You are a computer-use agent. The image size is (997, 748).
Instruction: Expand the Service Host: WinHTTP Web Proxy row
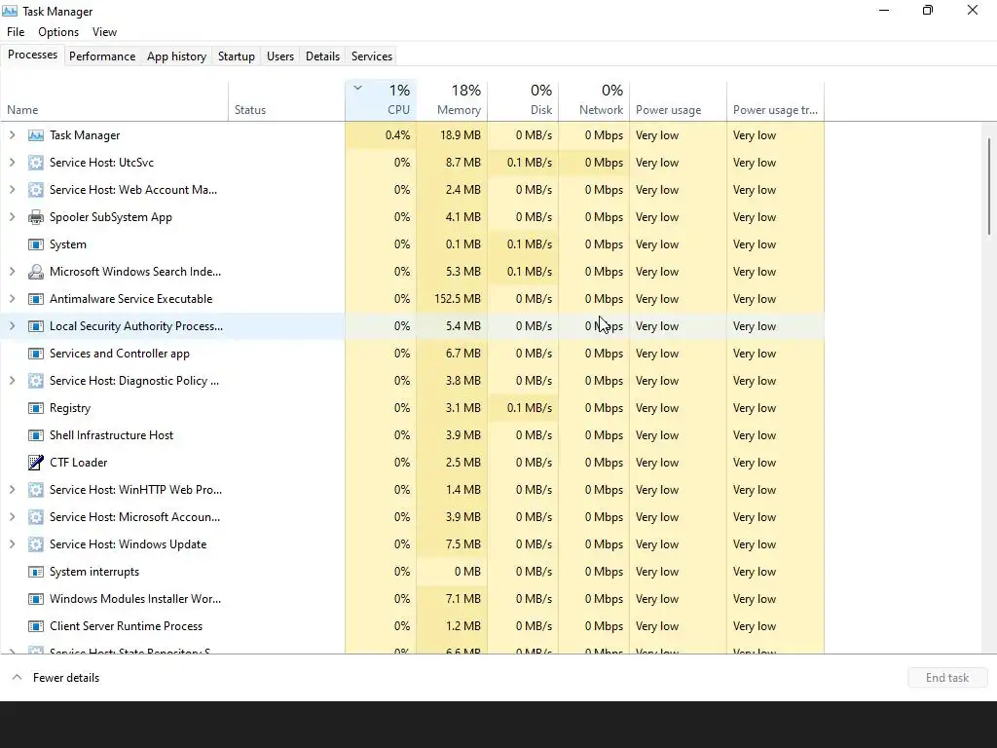pos(12,490)
